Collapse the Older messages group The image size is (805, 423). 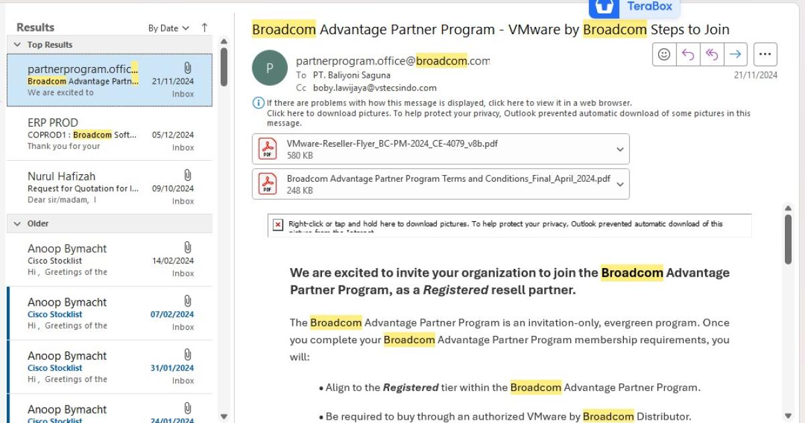[17, 223]
